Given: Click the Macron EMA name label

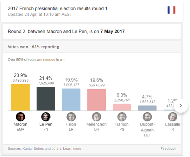Looking at the screenshot, I should tap(21, 126).
